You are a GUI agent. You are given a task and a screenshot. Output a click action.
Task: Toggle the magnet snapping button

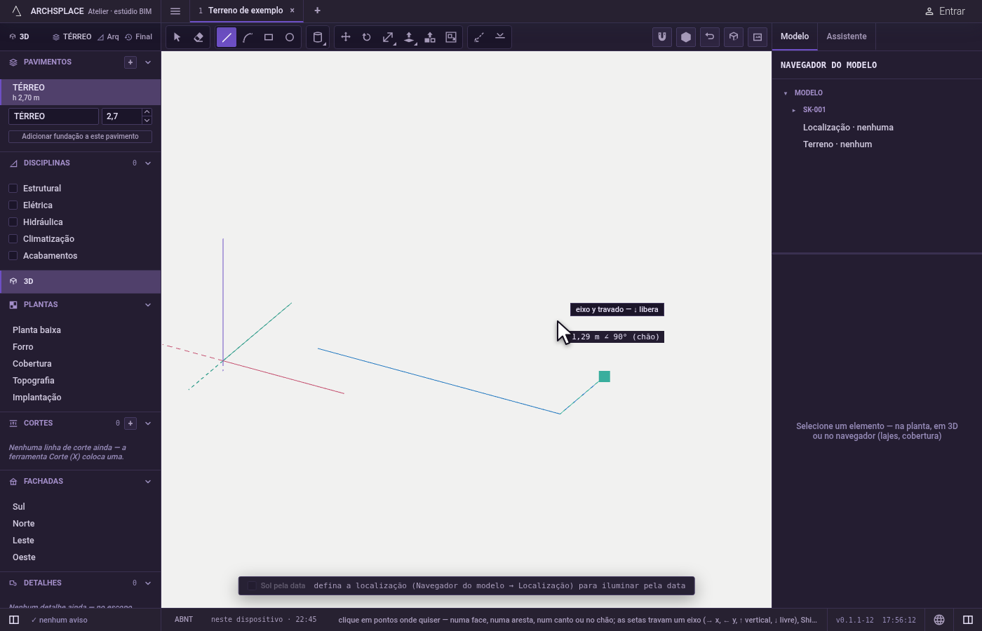(662, 37)
